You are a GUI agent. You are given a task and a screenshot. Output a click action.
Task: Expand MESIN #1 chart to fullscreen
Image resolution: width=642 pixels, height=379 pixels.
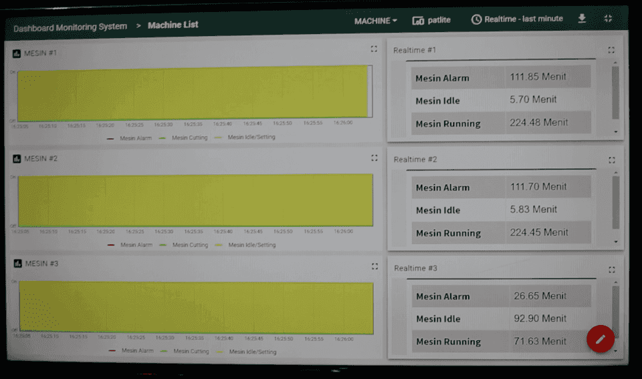click(374, 49)
